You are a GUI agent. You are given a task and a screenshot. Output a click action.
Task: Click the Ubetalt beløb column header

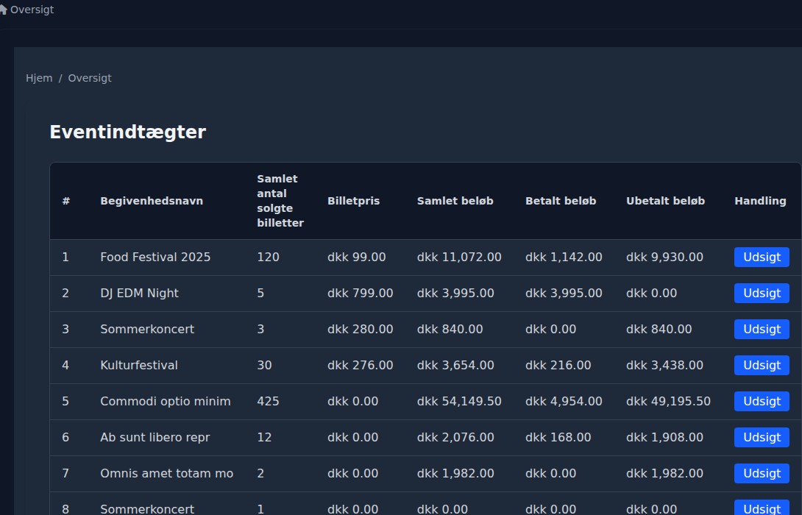coord(665,201)
